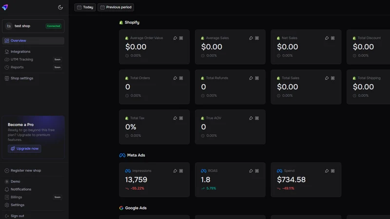Click the 13,759 impressions value
This screenshot has height=219, width=390.
tap(136, 180)
